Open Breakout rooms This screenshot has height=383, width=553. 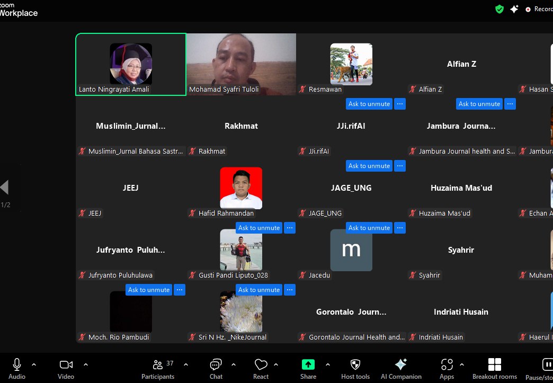pos(494,369)
